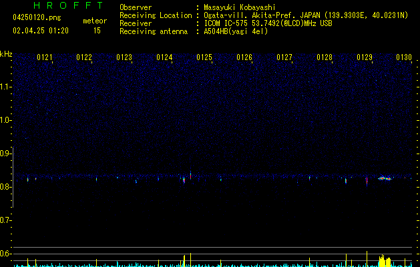The height and width of the screenshot is (267, 420).
Task: Click the Receiver label
Action: (136, 23)
